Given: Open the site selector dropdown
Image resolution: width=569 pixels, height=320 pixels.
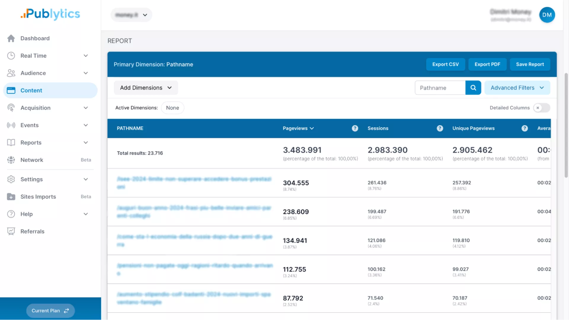Looking at the screenshot, I should point(131,15).
